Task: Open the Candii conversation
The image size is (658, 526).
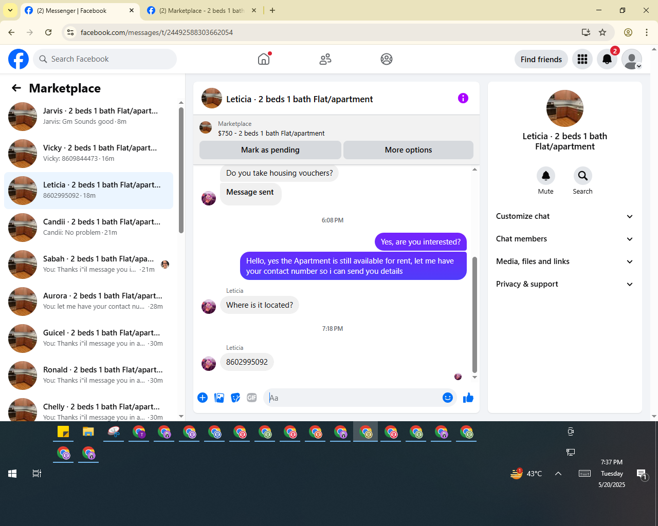Action: point(88,228)
